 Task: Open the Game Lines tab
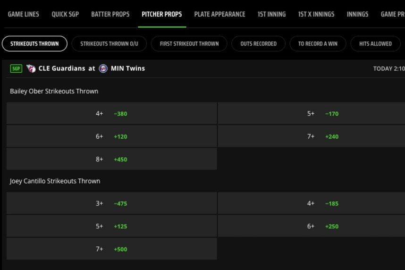click(x=24, y=14)
